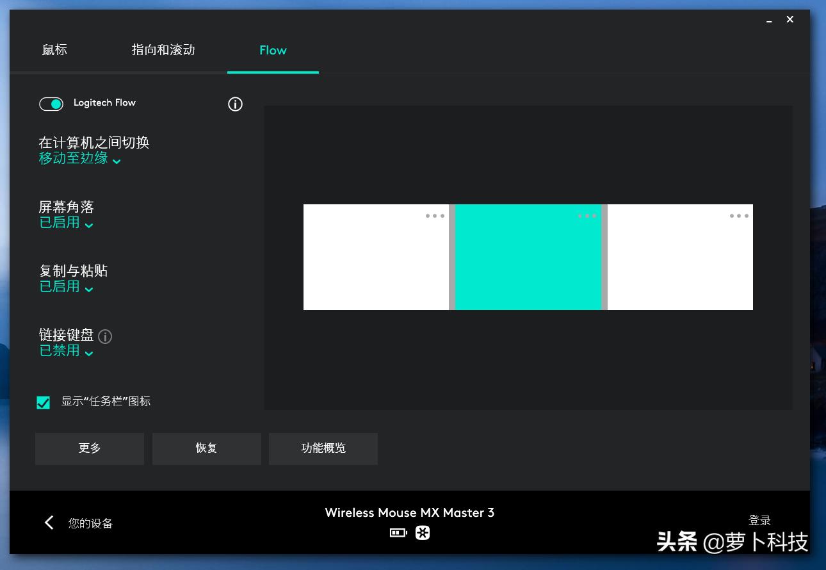Viewport: 826px width, 570px height.
Task: Uncheck 显示"任务栏"图标
Action: coord(43,402)
